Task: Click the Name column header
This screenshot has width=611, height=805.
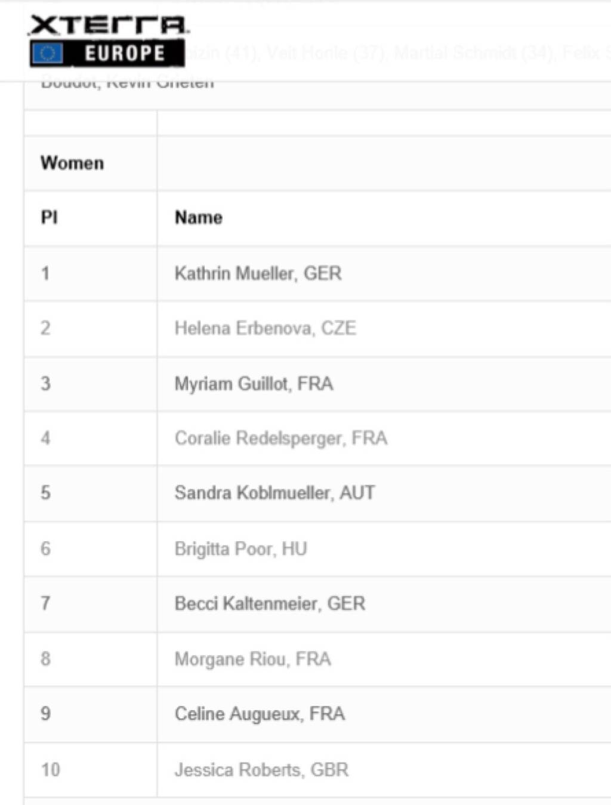Action: 199,218
